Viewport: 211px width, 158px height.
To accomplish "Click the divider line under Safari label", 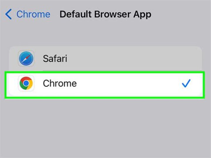I will point(117,70).
